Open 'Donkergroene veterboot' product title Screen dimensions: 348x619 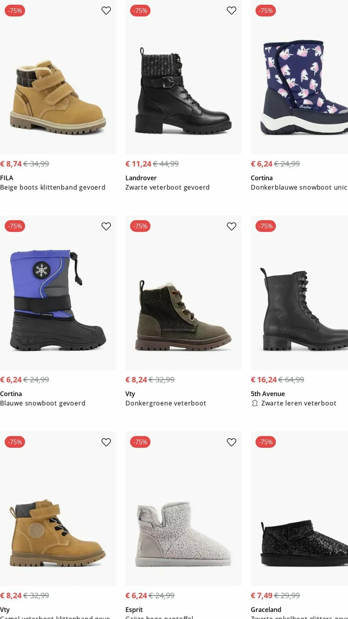[166, 403]
